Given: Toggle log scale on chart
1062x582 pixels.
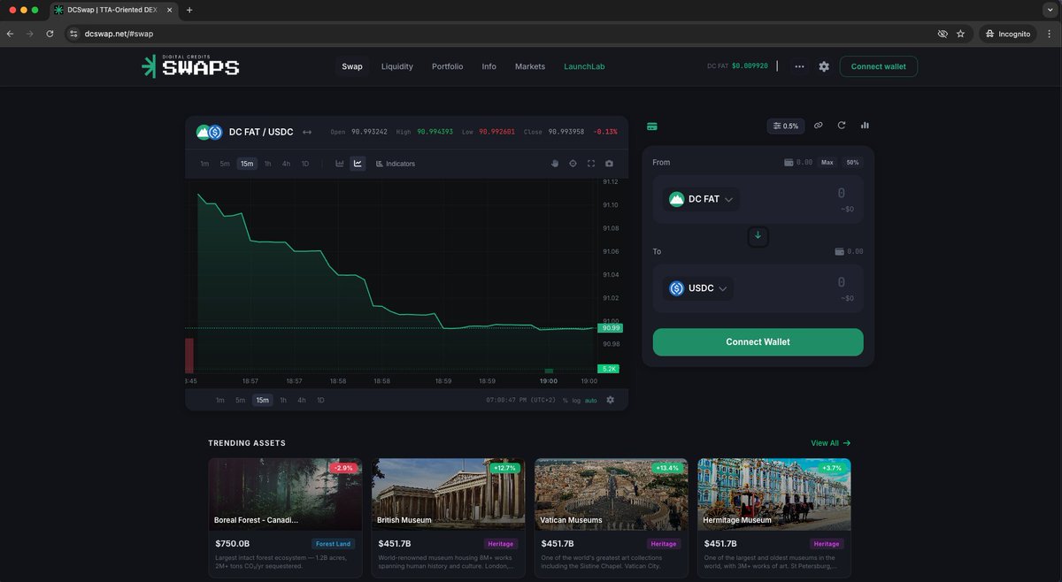Looking at the screenshot, I should click(x=576, y=401).
